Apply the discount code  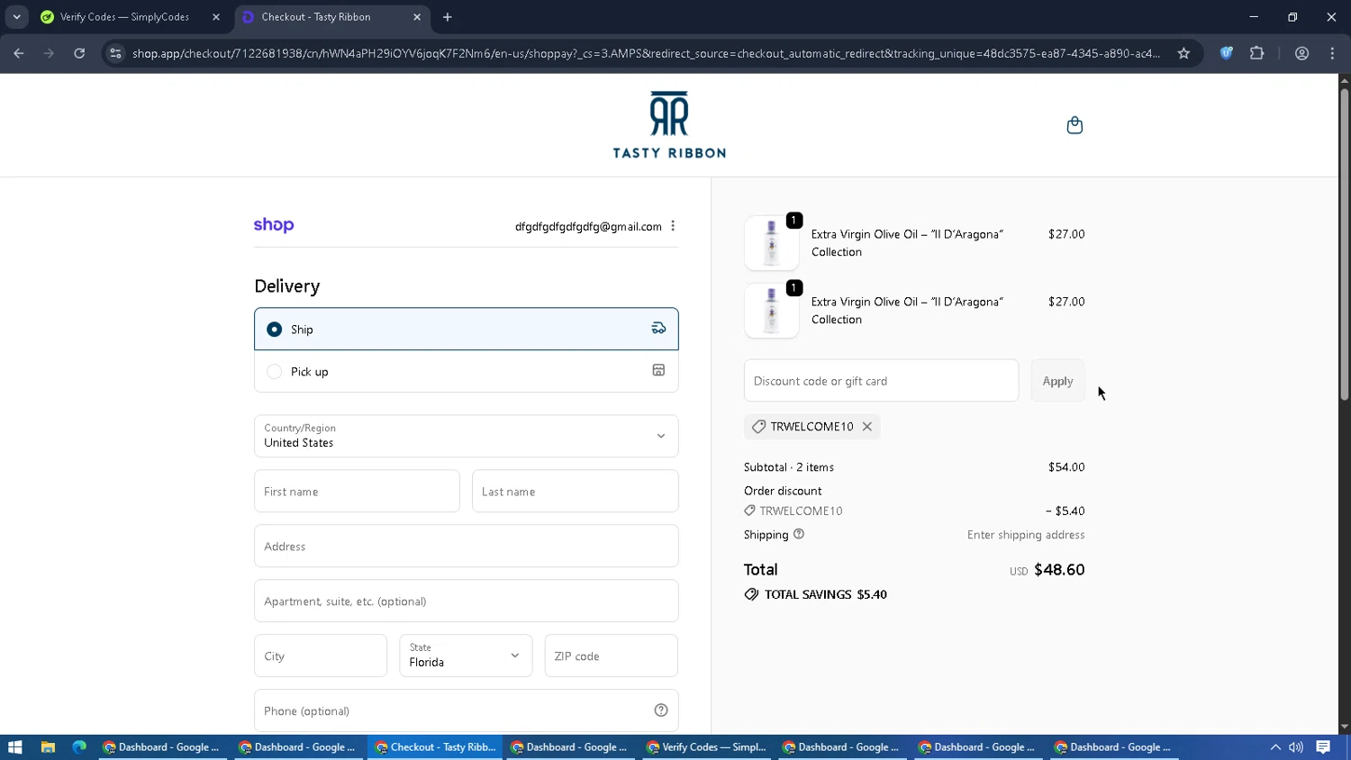pos(1057,381)
